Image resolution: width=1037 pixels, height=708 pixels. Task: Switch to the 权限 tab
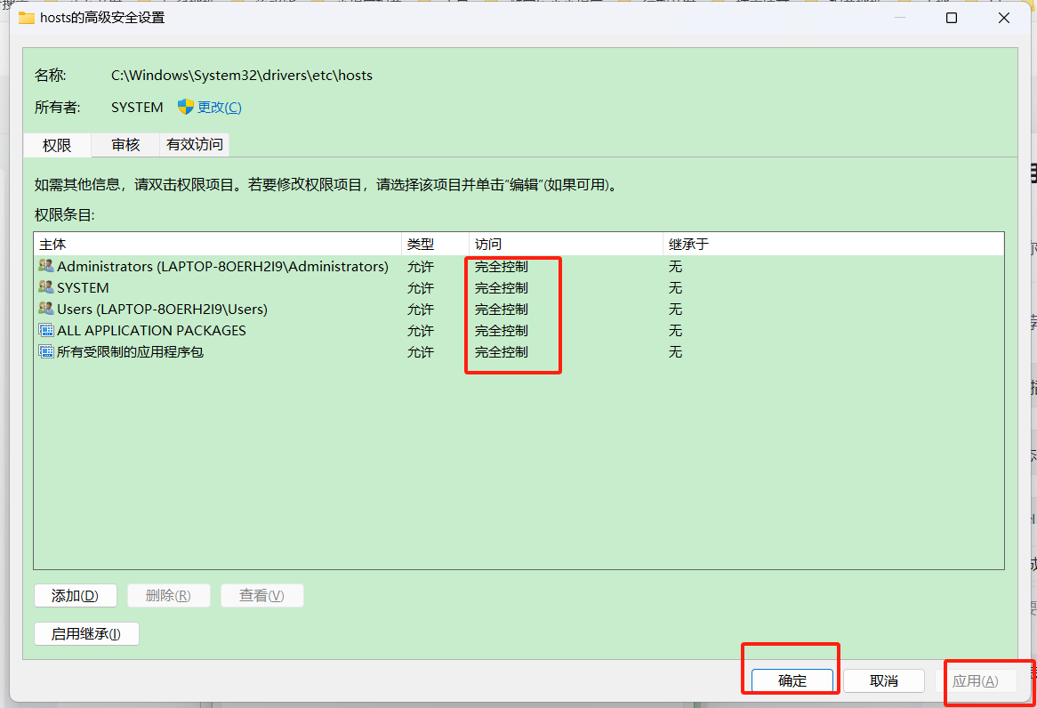57,145
